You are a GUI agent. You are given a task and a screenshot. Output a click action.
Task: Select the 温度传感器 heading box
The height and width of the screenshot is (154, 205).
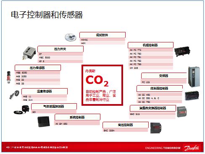45,91
